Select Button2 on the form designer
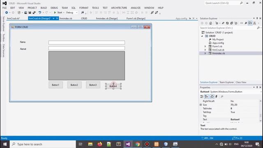263x148 pixels. point(74,85)
